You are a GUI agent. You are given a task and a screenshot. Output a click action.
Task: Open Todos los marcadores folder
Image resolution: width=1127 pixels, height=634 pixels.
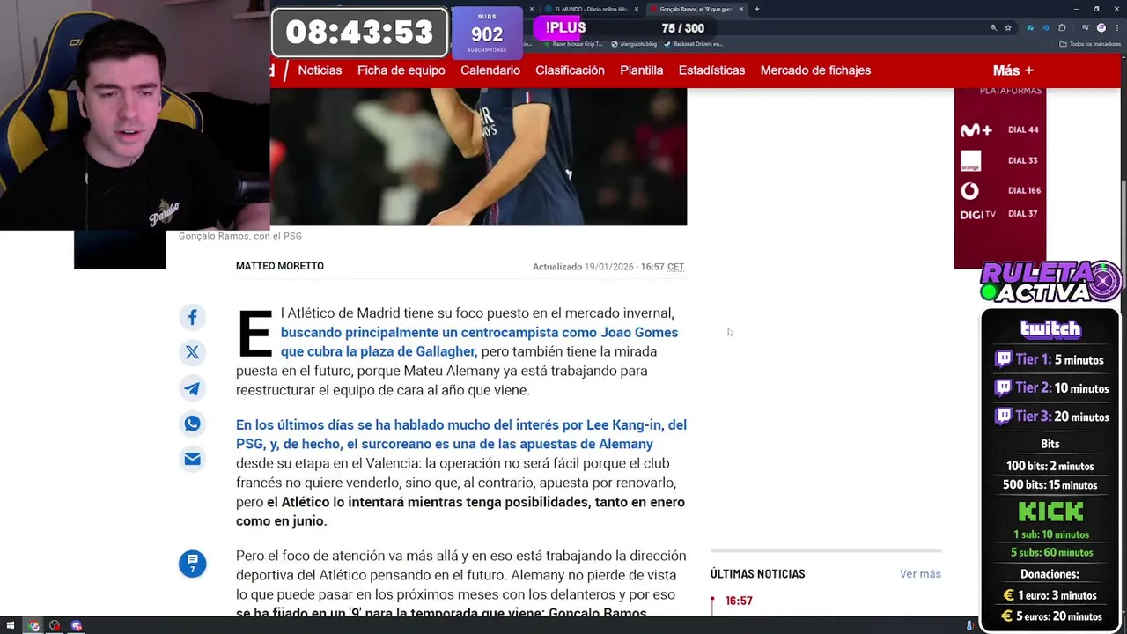pos(1088,43)
